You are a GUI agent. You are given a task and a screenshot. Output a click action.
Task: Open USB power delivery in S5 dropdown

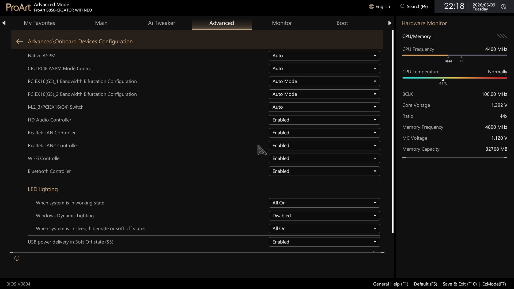(324, 242)
